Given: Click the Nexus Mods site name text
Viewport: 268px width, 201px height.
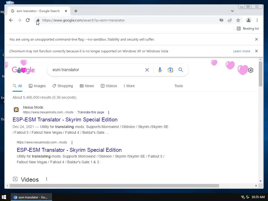Looking at the screenshot, I should (33, 107).
